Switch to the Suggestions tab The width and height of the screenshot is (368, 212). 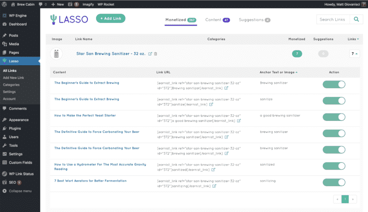[254, 20]
